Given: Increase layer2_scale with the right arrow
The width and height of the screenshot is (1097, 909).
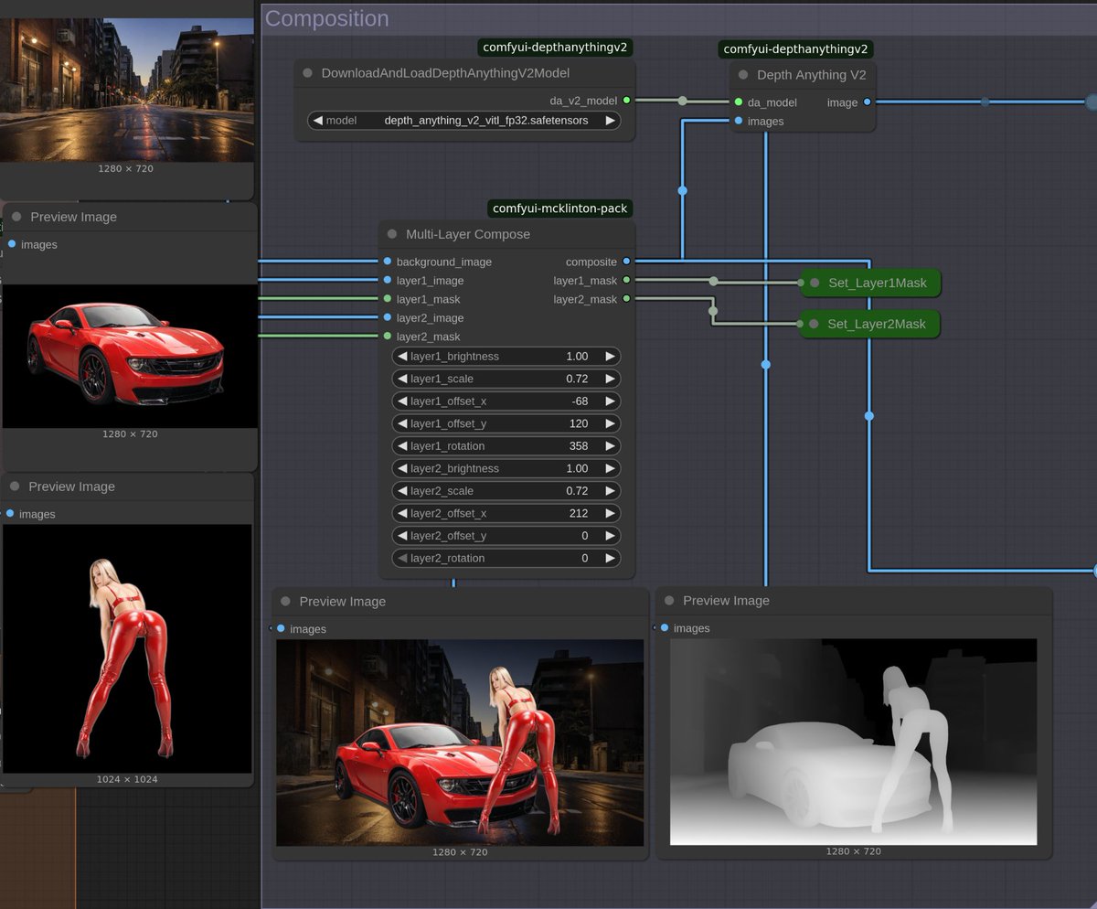Looking at the screenshot, I should (x=611, y=491).
